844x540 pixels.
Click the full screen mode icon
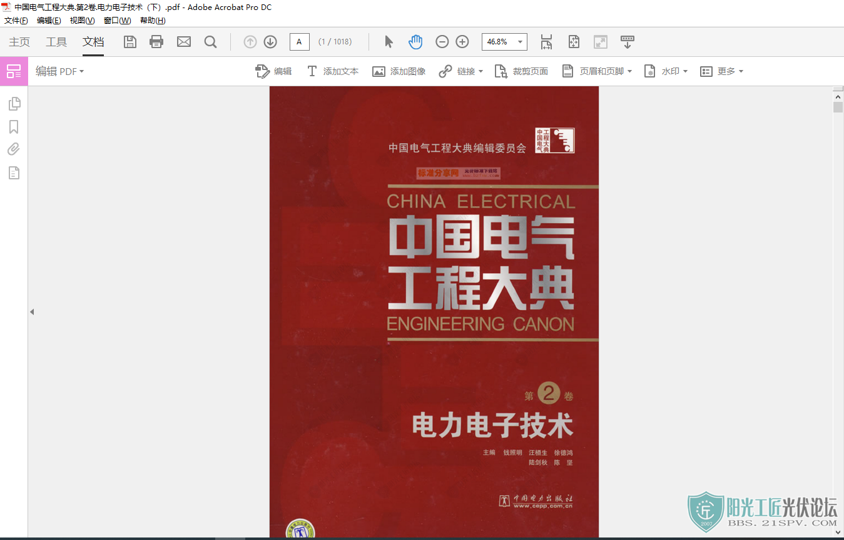click(601, 42)
